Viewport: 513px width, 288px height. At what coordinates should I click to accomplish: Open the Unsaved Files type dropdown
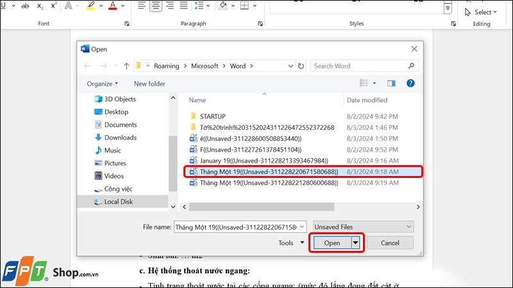click(363, 227)
